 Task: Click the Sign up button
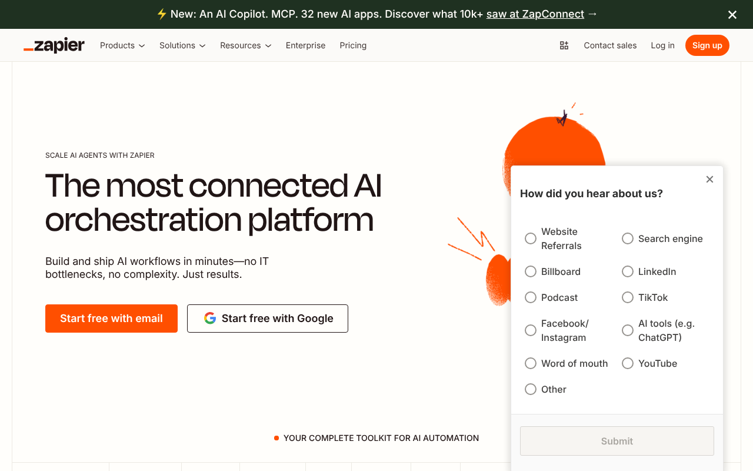(707, 45)
